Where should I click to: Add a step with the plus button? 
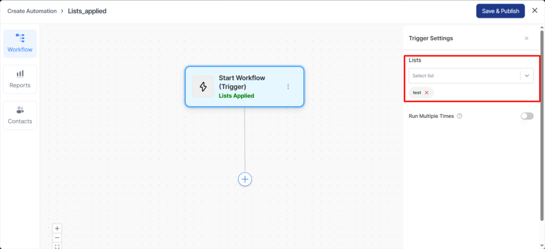[x=245, y=179]
